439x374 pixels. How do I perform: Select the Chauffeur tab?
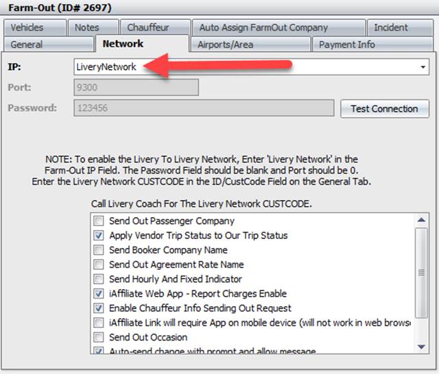click(156, 27)
